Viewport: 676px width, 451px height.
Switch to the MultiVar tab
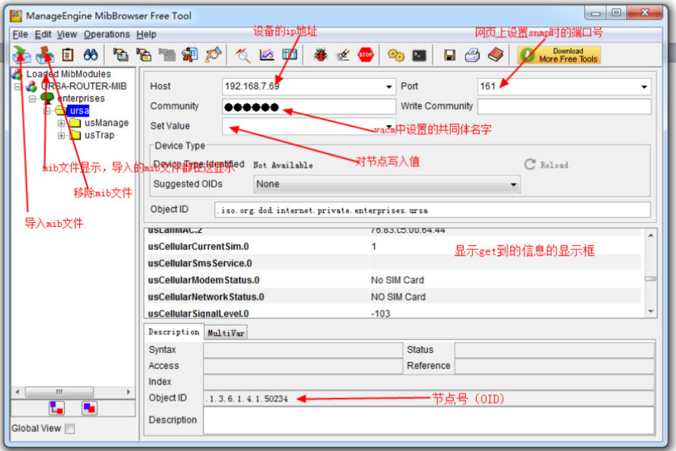(226, 333)
